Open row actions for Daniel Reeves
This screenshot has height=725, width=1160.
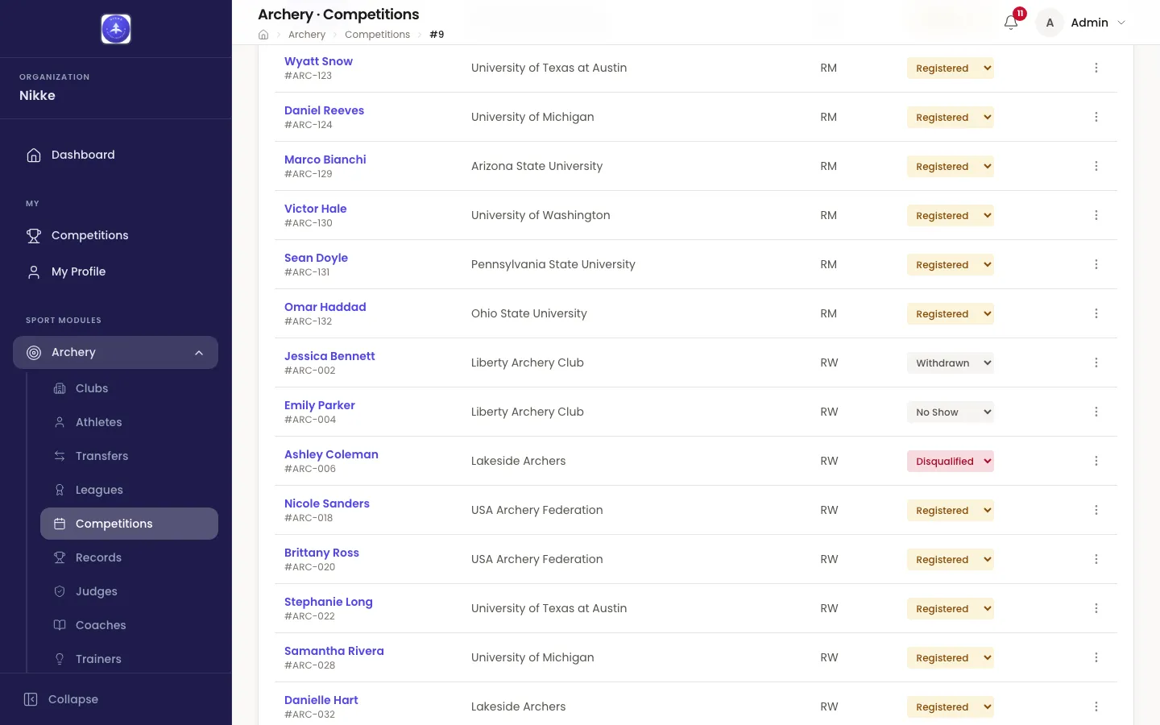pyautogui.click(x=1096, y=118)
